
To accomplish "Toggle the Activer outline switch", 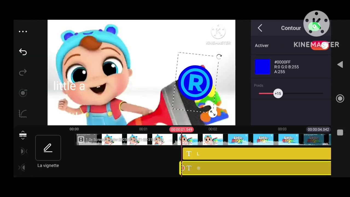I will coord(320,46).
